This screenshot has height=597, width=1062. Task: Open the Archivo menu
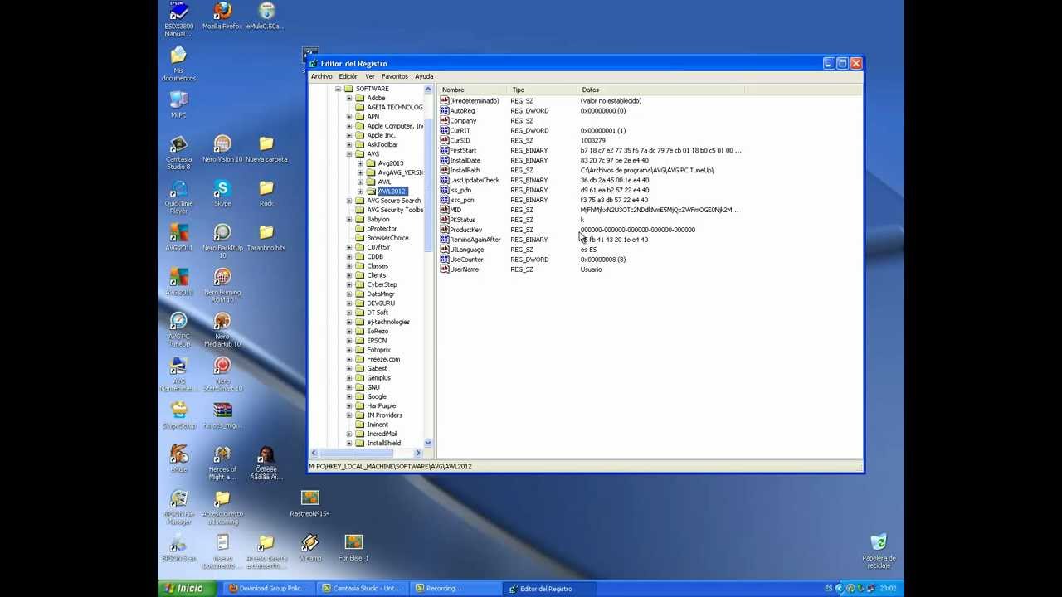pyautogui.click(x=321, y=76)
